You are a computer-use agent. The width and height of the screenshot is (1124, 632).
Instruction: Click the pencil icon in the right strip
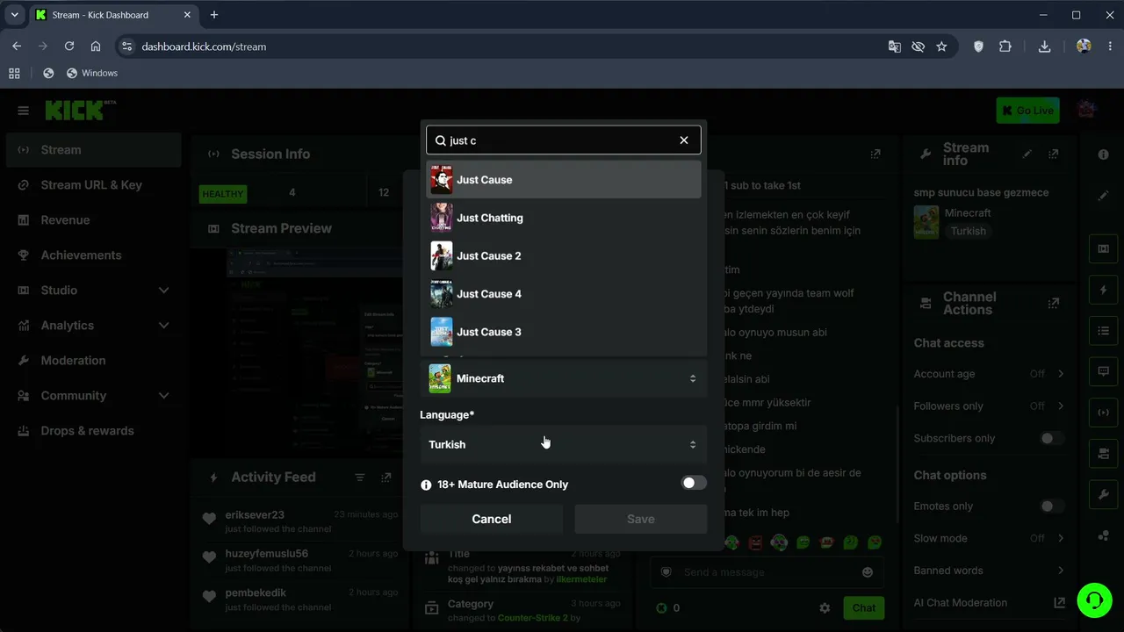point(1104,196)
